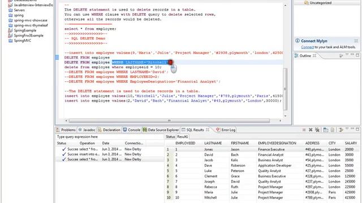Click the SALARY column header

[351, 143]
